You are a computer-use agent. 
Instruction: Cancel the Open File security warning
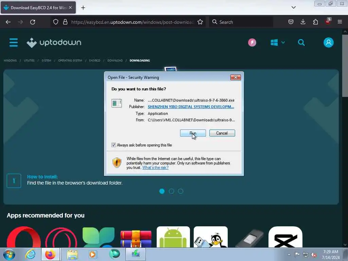(x=222, y=133)
